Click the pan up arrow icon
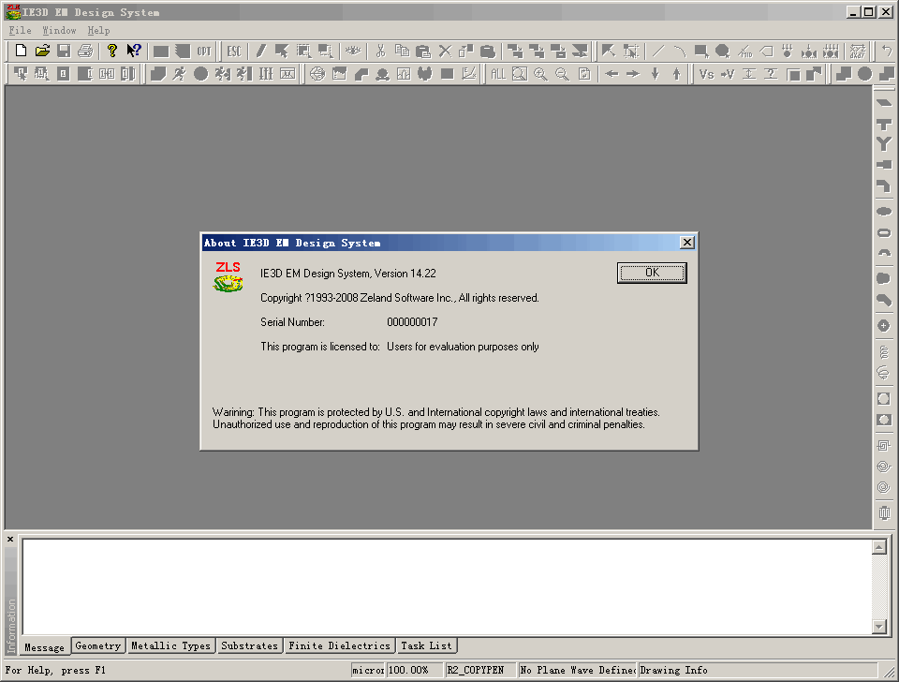 click(x=676, y=74)
